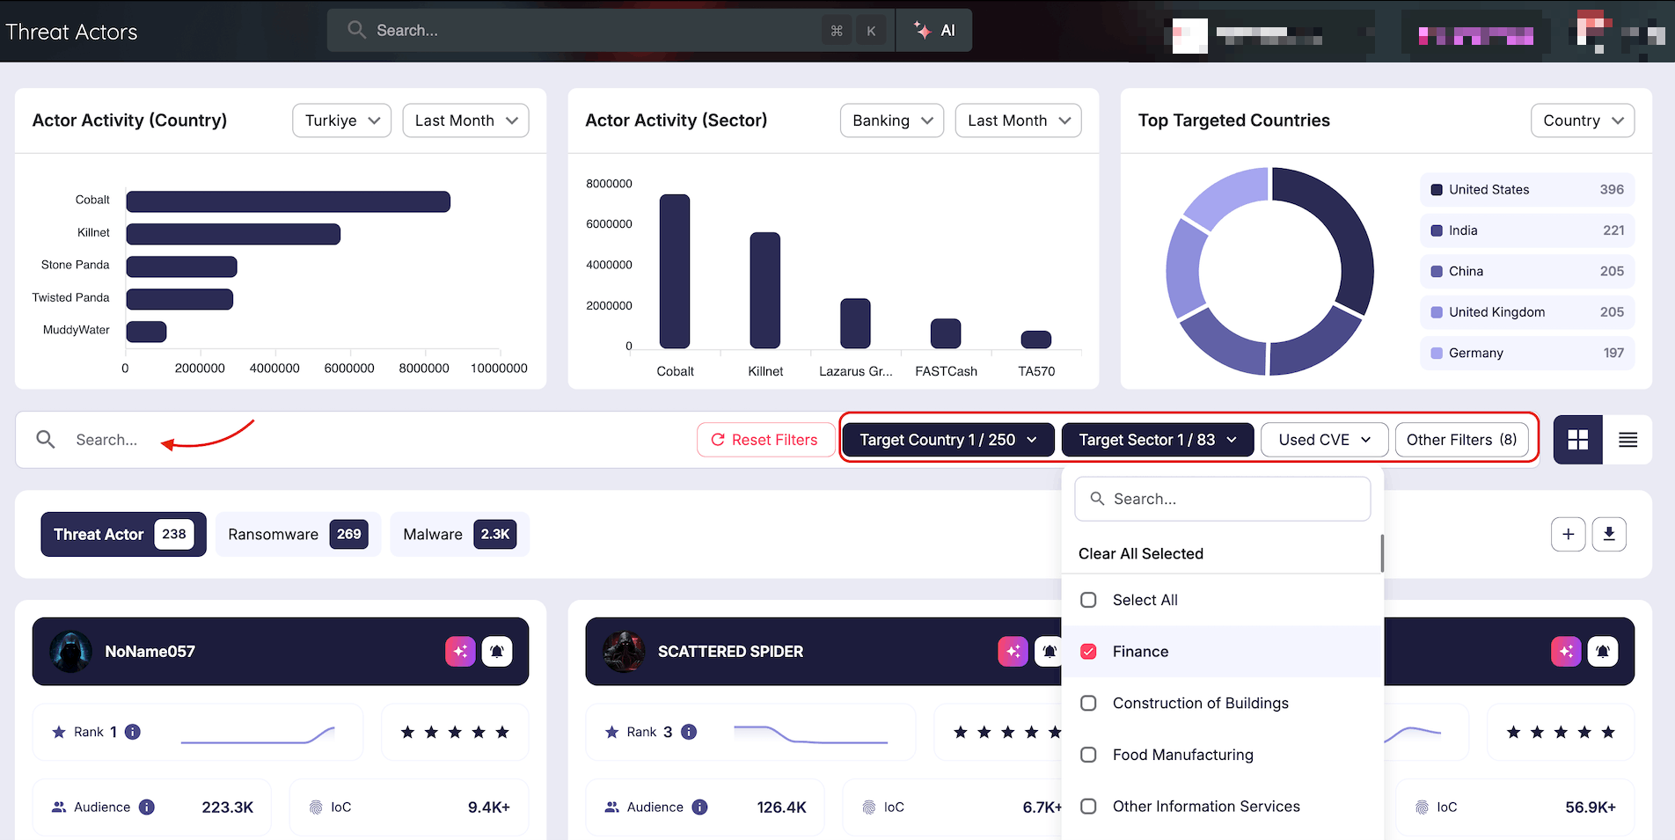Screen dimensions: 1675x840
Task: Check Other Information Services checkbox
Action: point(1088,807)
